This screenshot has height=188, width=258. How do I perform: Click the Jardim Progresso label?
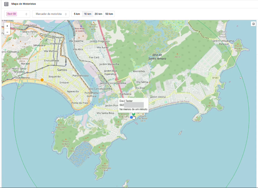click(x=100, y=41)
